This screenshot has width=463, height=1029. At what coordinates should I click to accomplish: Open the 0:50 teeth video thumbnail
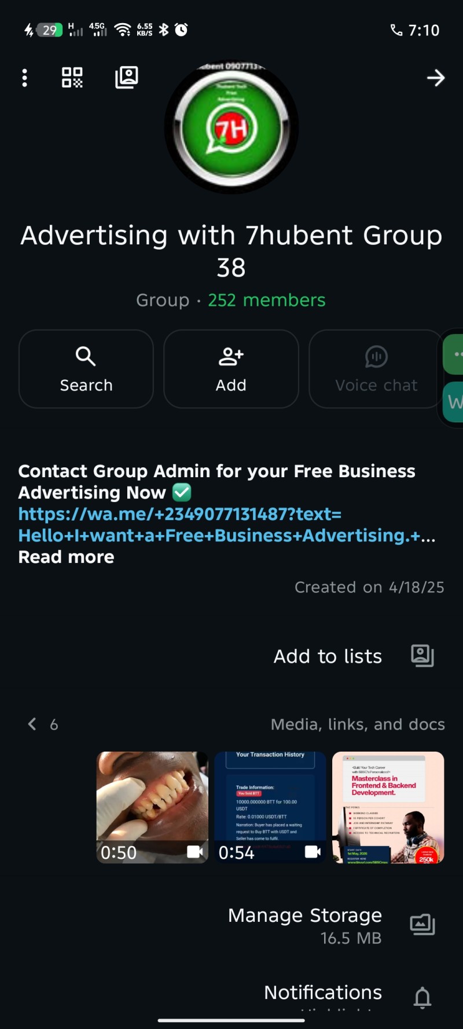[152, 807]
